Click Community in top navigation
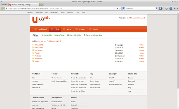Screen dimensions: 179x109 click(39, 13)
